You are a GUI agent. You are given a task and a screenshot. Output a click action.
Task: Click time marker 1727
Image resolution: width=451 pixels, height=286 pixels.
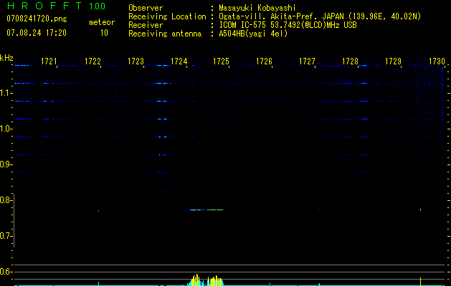tap(307, 61)
